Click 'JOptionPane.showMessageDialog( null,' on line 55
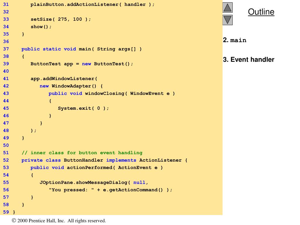This screenshot has height=225, width=300. (x=94, y=182)
